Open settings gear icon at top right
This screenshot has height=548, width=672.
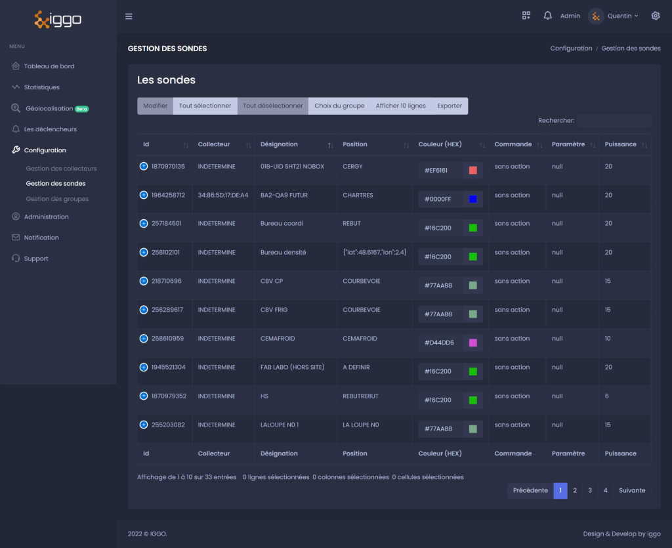point(656,16)
